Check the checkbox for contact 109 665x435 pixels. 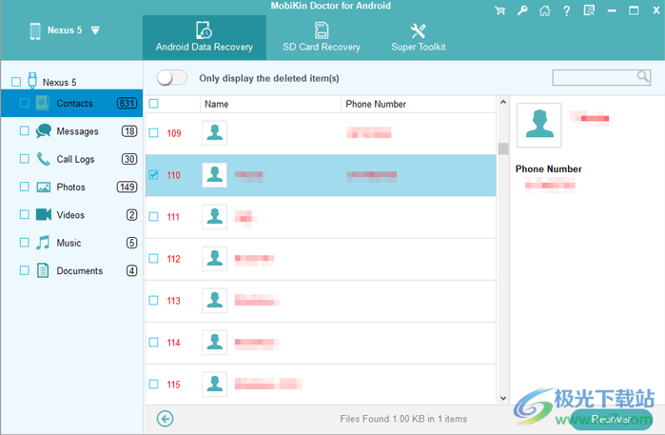[x=153, y=133]
